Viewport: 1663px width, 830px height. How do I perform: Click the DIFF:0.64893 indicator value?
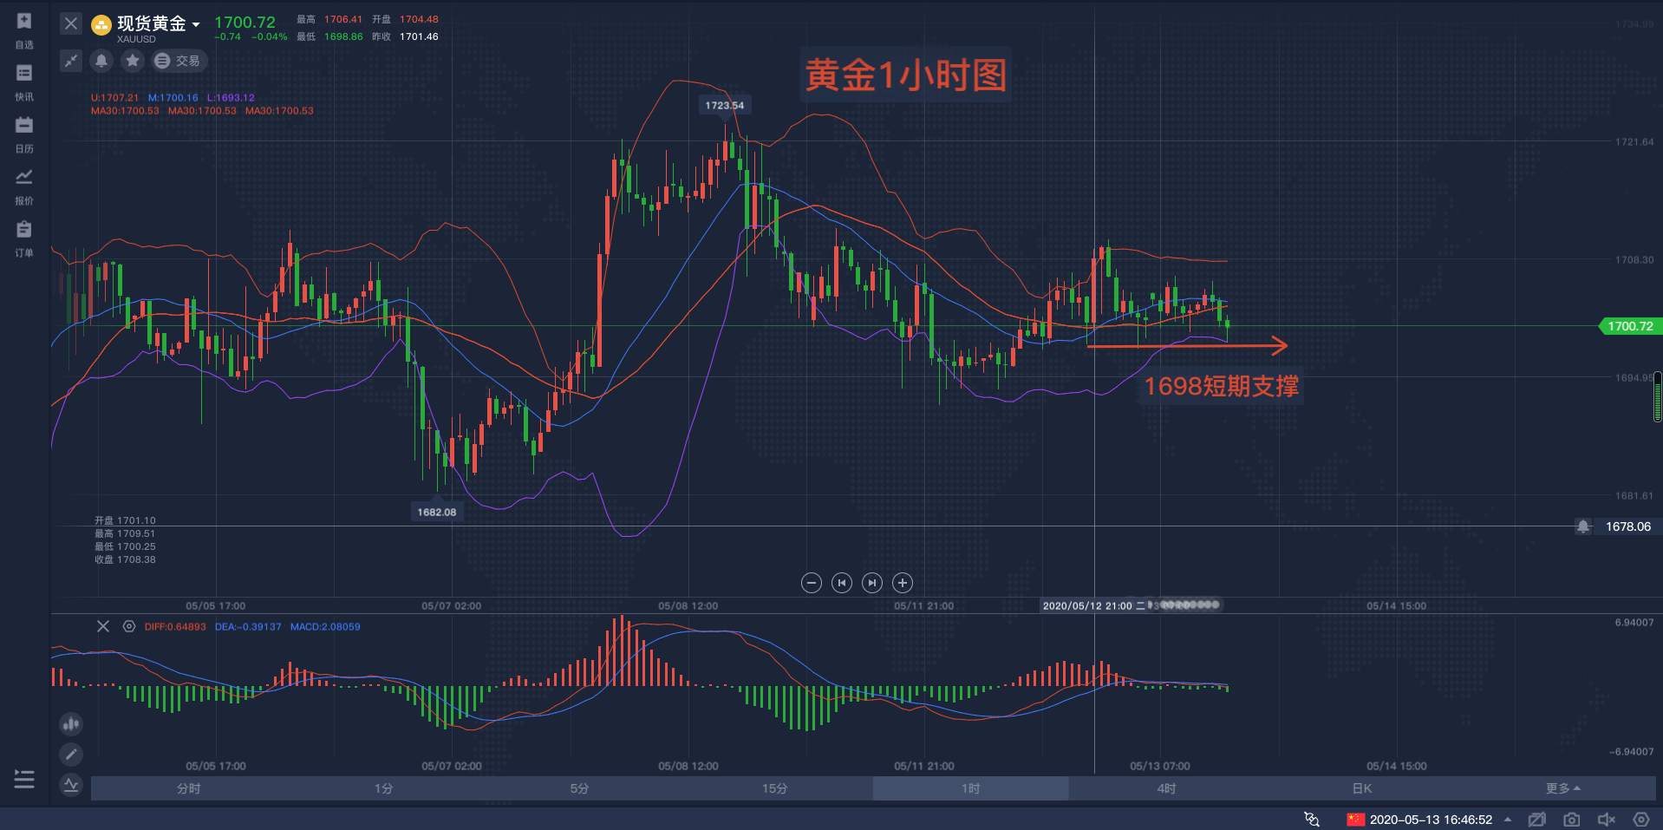[175, 626]
